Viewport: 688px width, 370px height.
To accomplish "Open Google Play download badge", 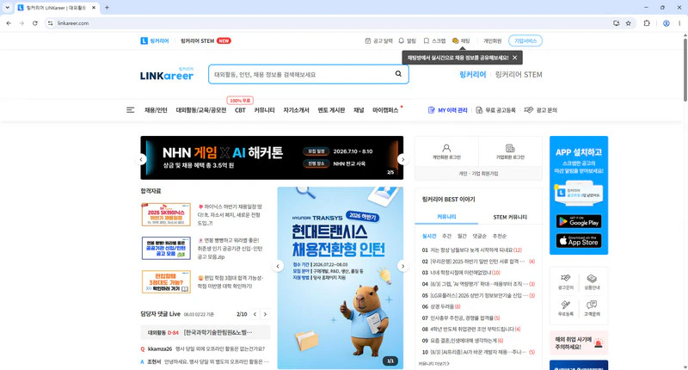I will pos(579,221).
